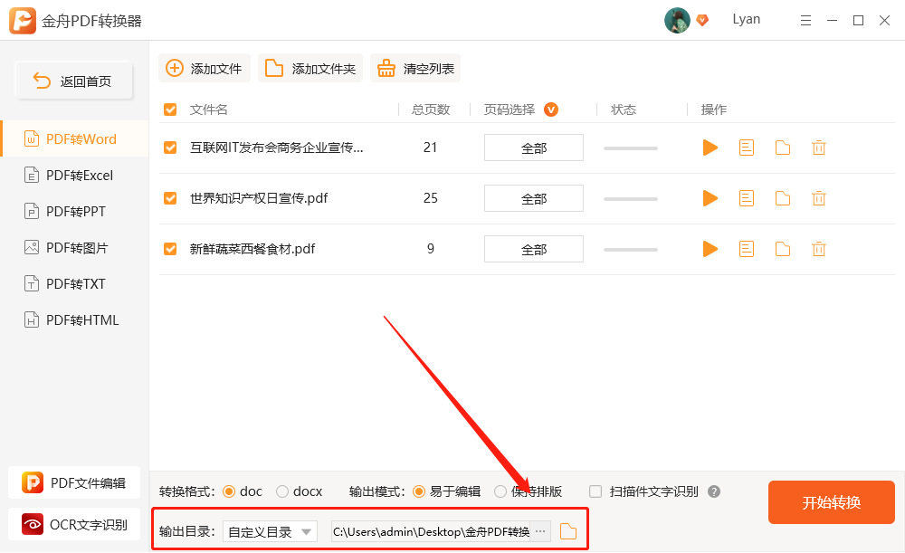Select PDF转图片 in sidebar

click(75, 248)
